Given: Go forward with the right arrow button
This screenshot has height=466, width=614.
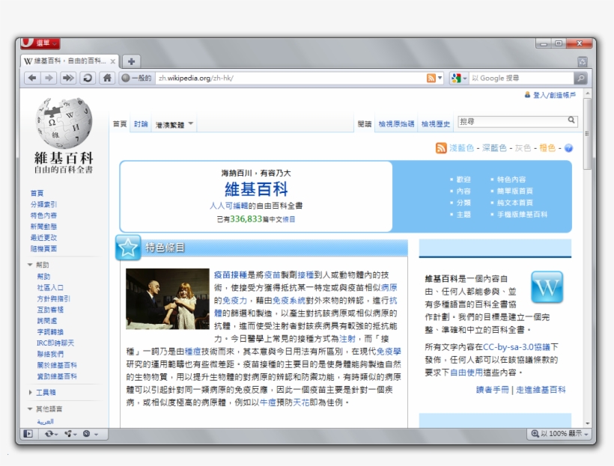Looking at the screenshot, I should tap(49, 78).
